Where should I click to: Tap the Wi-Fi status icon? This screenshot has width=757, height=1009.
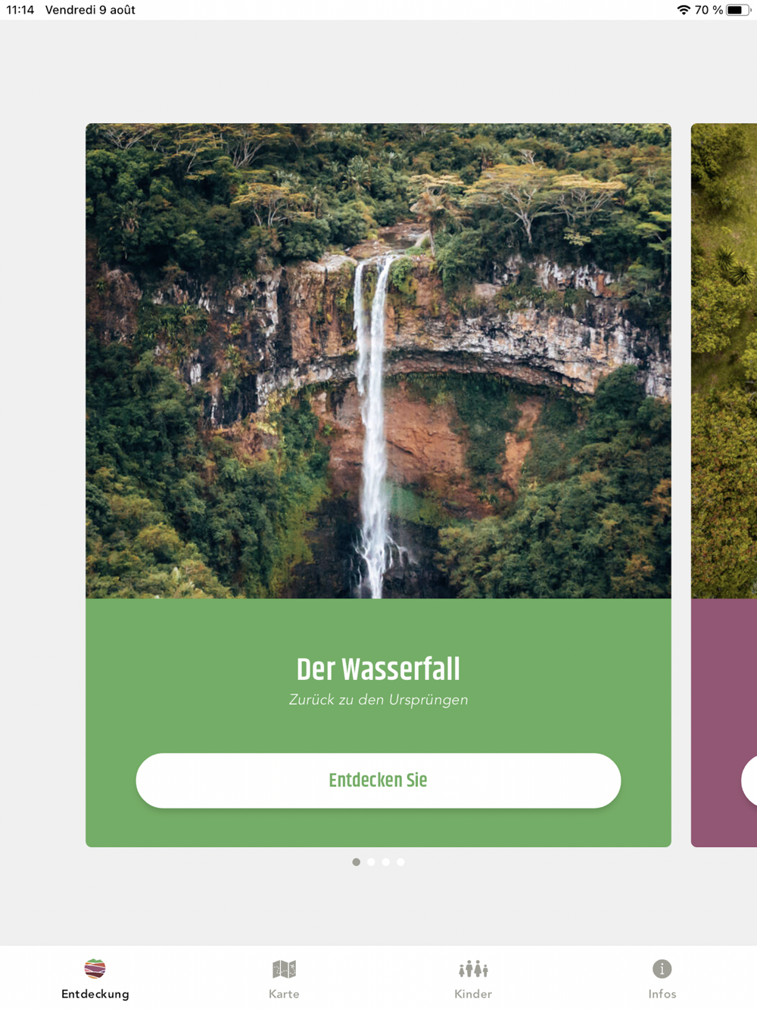[x=684, y=10]
